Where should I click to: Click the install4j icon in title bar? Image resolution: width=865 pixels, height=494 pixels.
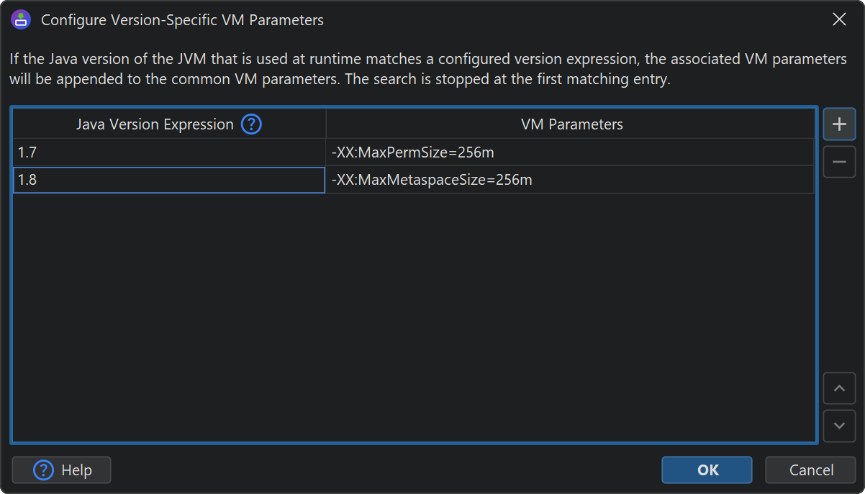[21, 19]
